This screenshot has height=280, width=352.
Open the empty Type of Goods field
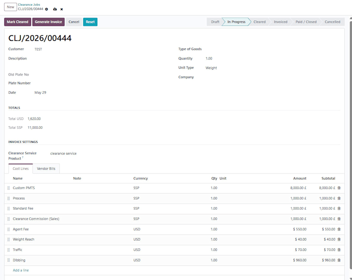pos(272,49)
